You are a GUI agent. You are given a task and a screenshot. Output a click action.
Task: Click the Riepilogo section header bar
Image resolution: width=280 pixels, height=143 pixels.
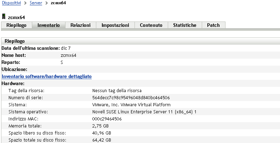click(140, 41)
